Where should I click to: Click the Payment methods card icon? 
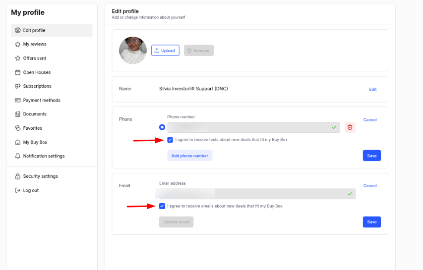click(17, 100)
